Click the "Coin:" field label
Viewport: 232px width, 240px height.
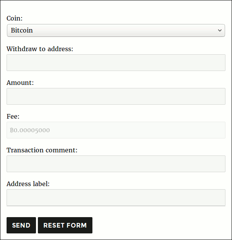click(x=15, y=18)
